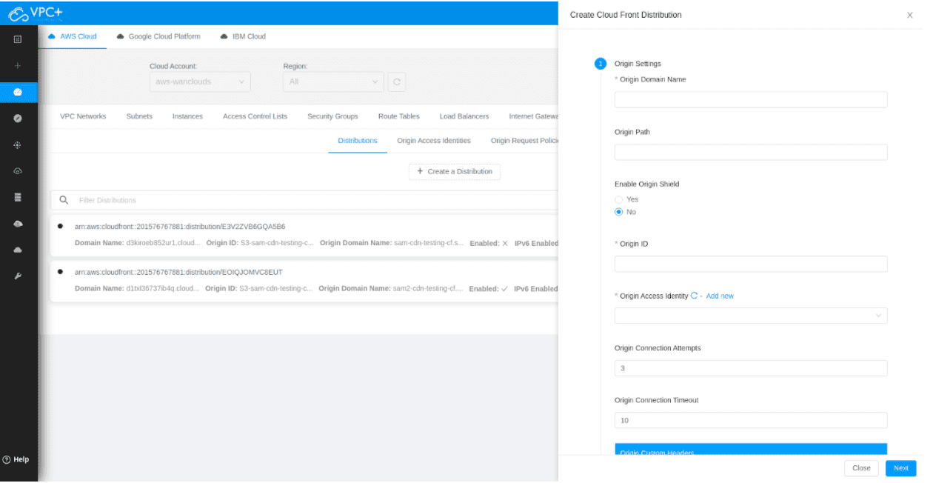Screen dimensions: 933x483
Task: Open the Cloud Account dropdown
Action: [200, 81]
